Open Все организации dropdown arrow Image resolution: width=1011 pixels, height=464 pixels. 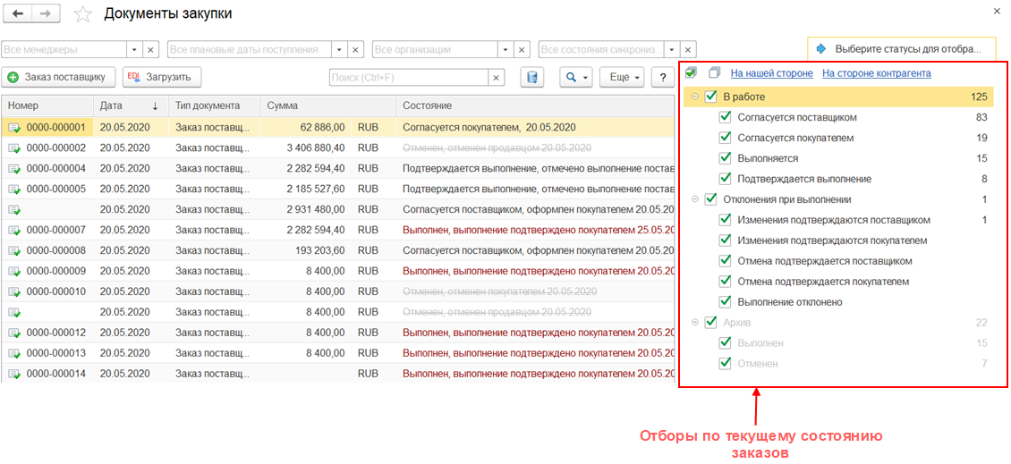506,50
